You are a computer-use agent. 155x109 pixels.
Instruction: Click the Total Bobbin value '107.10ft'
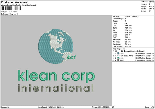(x=128, y=47)
